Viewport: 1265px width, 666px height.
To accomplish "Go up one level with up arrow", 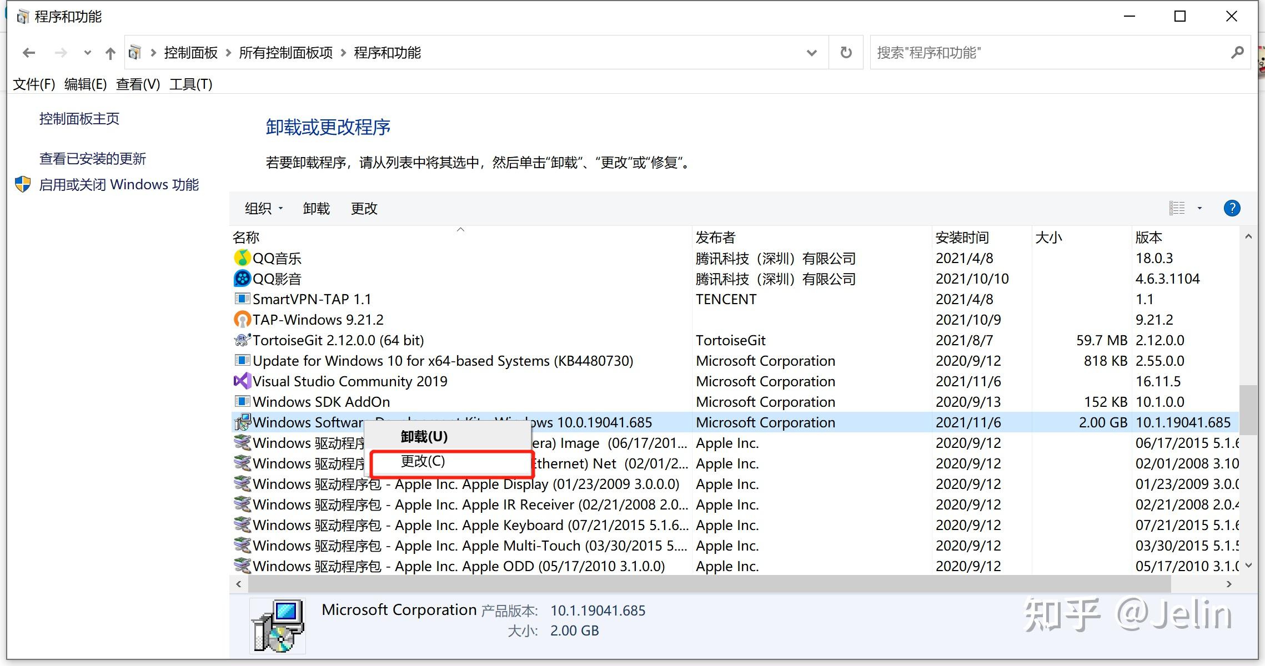I will [110, 53].
